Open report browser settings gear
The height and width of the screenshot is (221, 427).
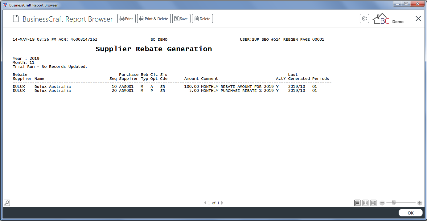point(364,18)
